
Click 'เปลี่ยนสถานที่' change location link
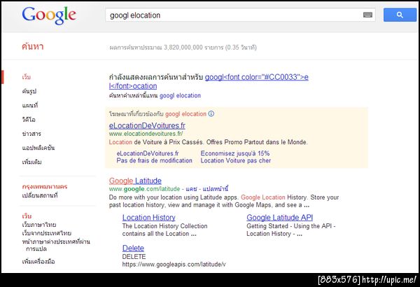[40, 195]
